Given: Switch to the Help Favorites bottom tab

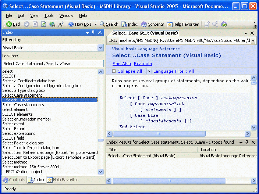Looking at the screenshot, I should 63,180.
